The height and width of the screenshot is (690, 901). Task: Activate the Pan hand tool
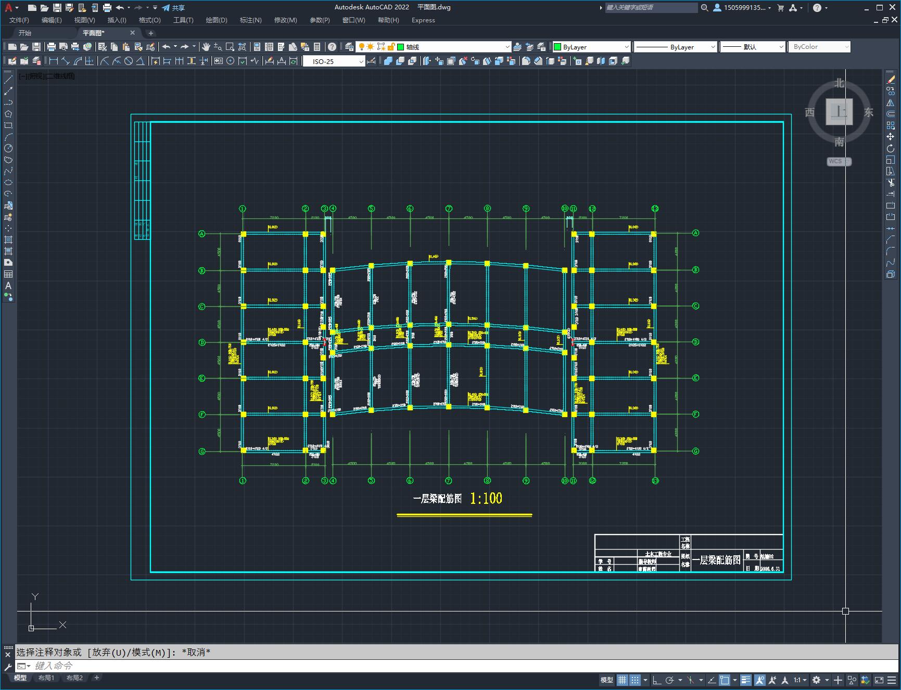pyautogui.click(x=206, y=47)
